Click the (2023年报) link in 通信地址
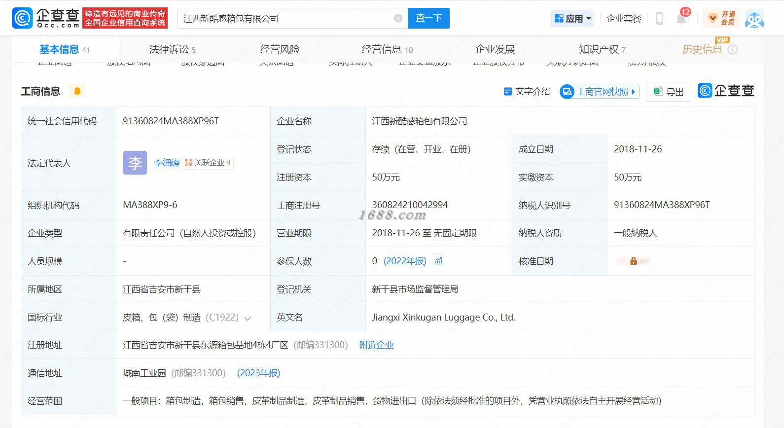Image resolution: width=784 pixels, height=428 pixels. [259, 373]
